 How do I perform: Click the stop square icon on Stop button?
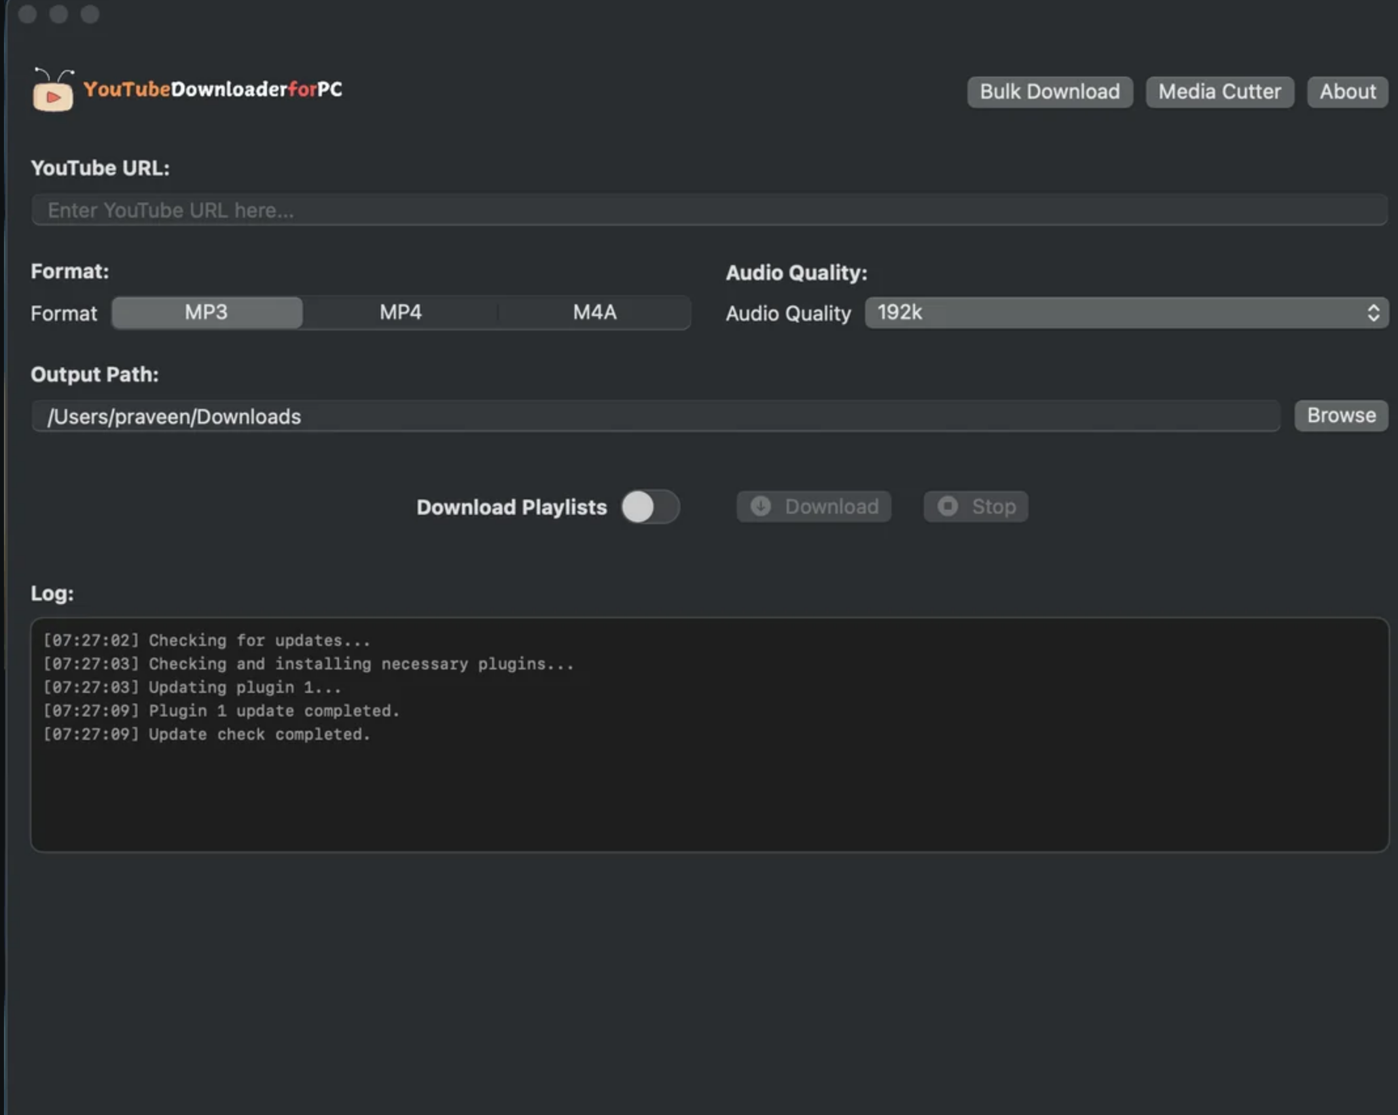[947, 506]
